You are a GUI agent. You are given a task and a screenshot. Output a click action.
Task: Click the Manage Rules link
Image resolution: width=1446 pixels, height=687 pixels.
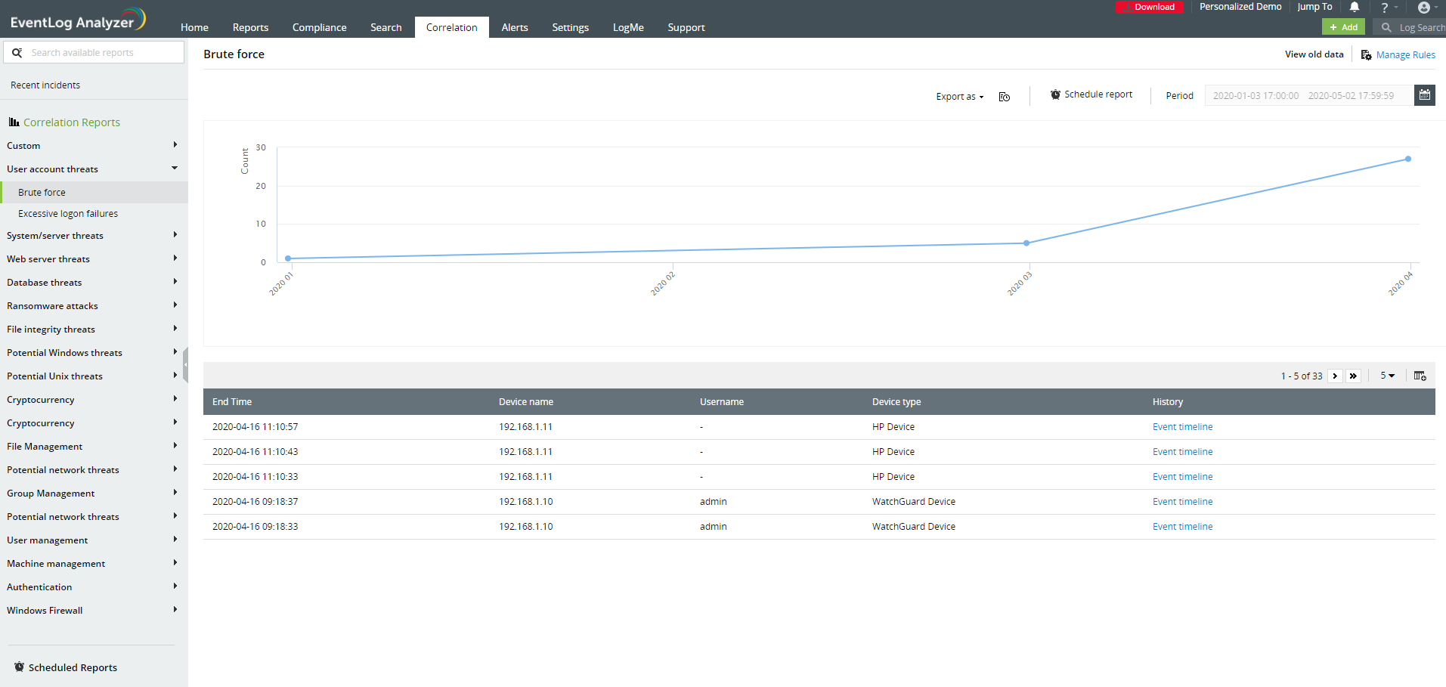1405,54
